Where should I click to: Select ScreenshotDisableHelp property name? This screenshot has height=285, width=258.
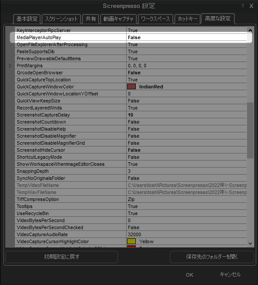(41, 129)
